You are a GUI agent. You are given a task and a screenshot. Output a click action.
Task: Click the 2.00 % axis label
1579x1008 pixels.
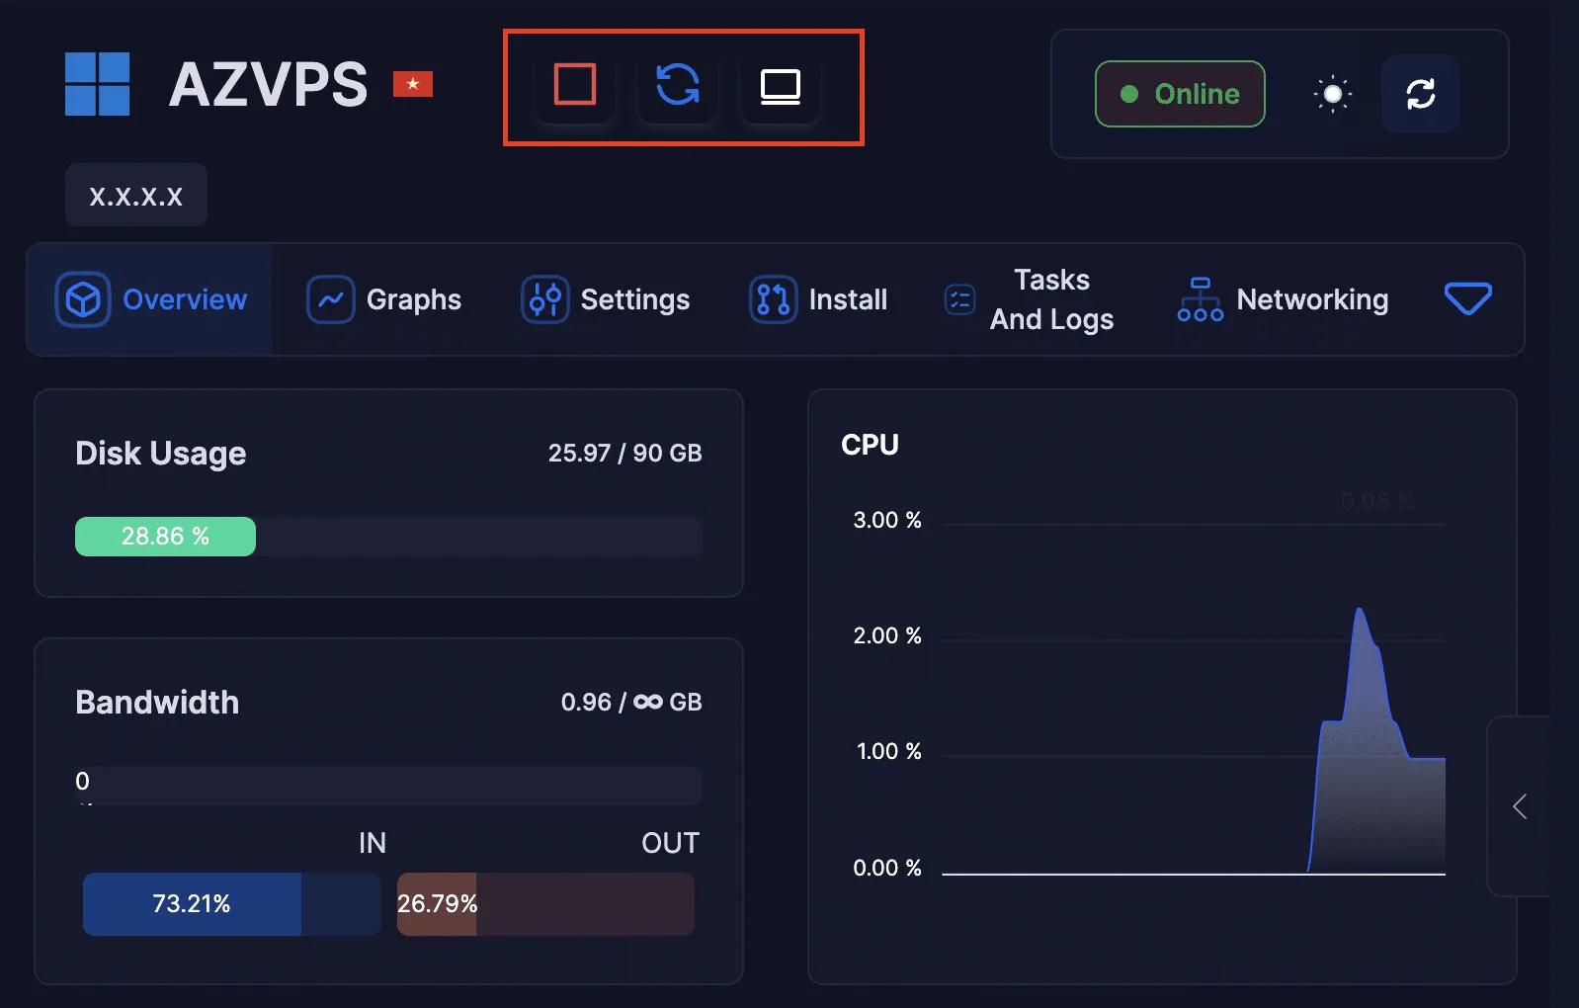[887, 635]
